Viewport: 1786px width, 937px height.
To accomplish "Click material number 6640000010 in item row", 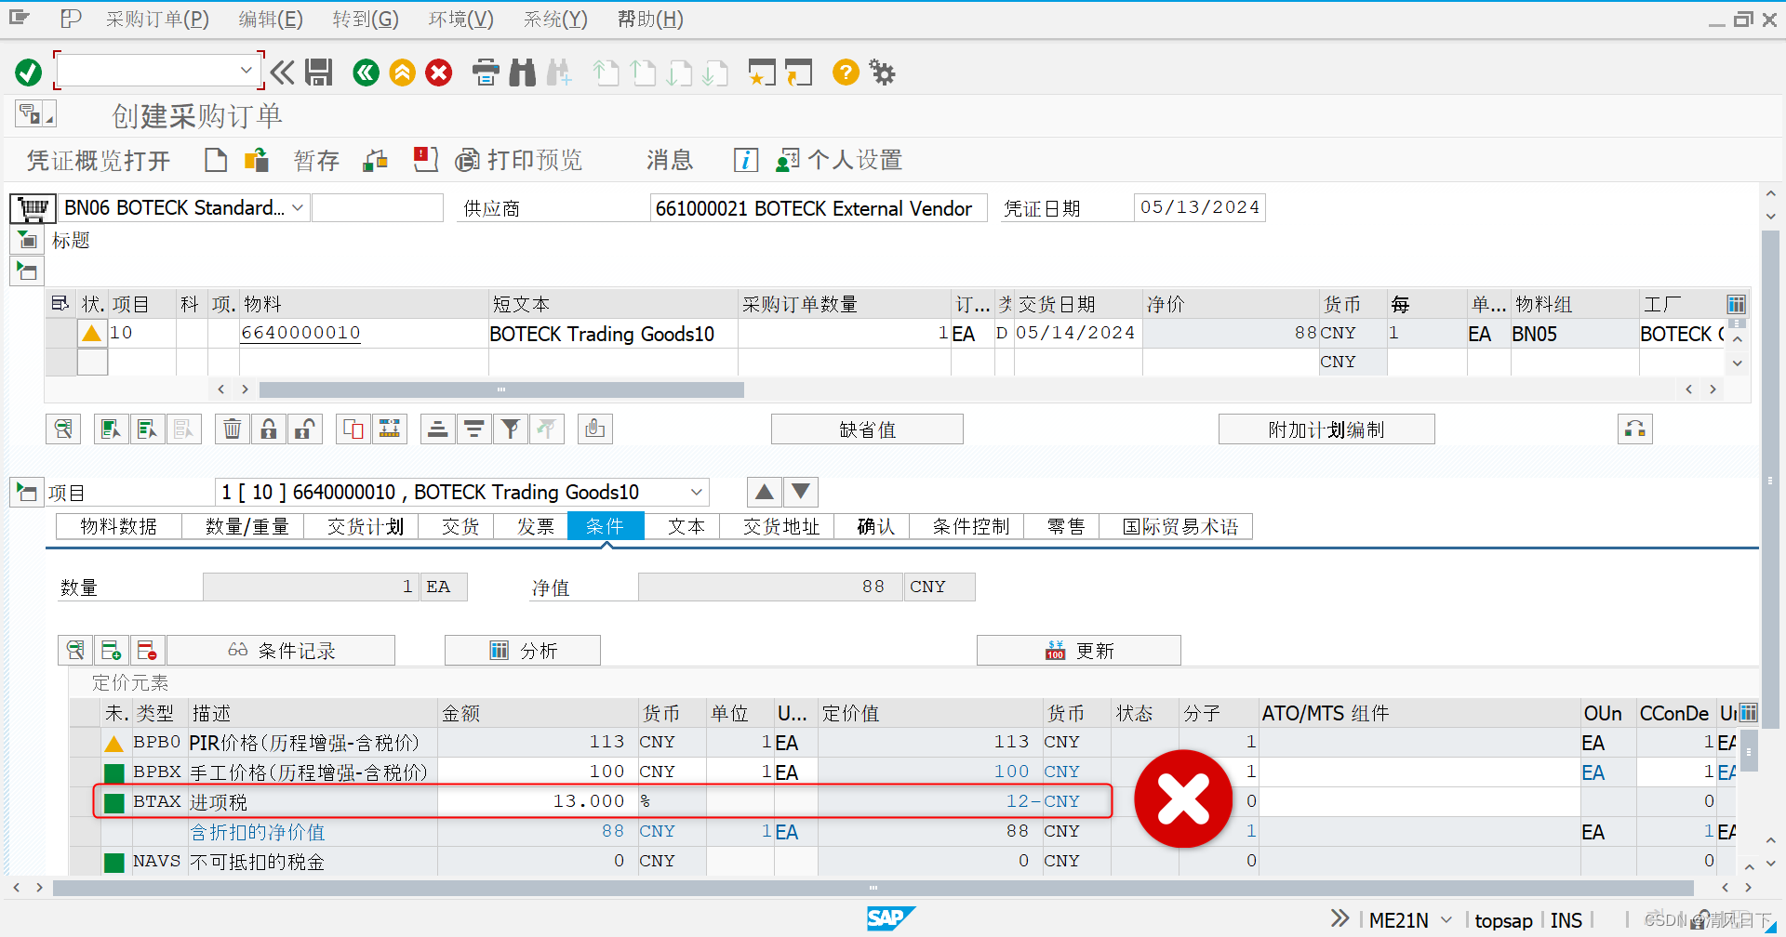I will click(300, 333).
